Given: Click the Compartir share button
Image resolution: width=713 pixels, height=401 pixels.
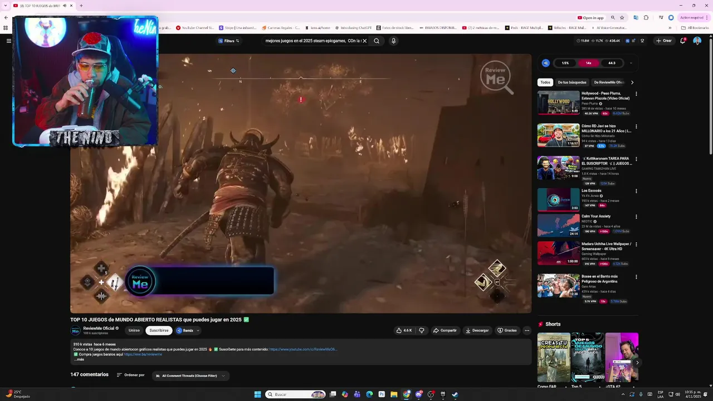Looking at the screenshot, I should (445, 330).
